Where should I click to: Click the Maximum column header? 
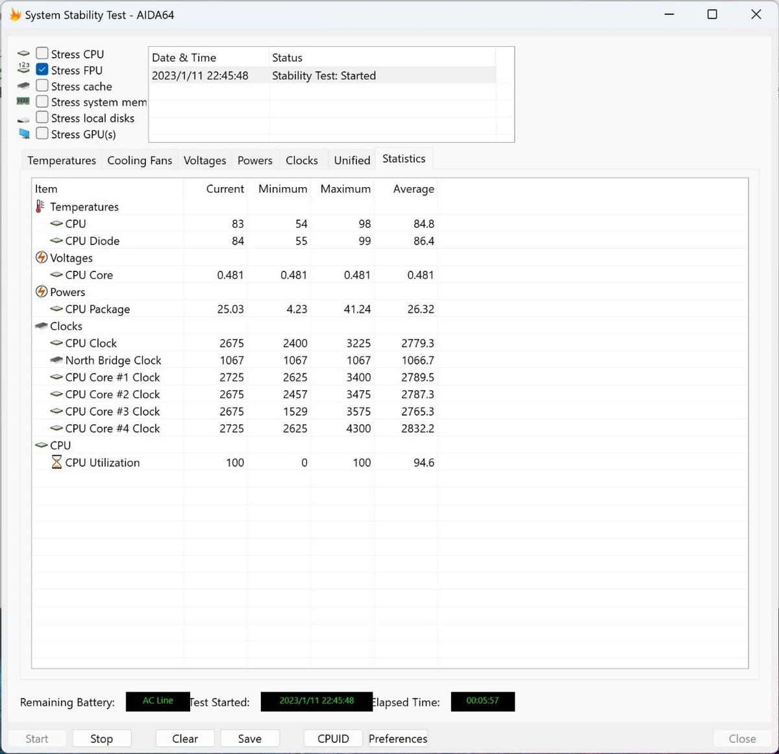point(343,189)
